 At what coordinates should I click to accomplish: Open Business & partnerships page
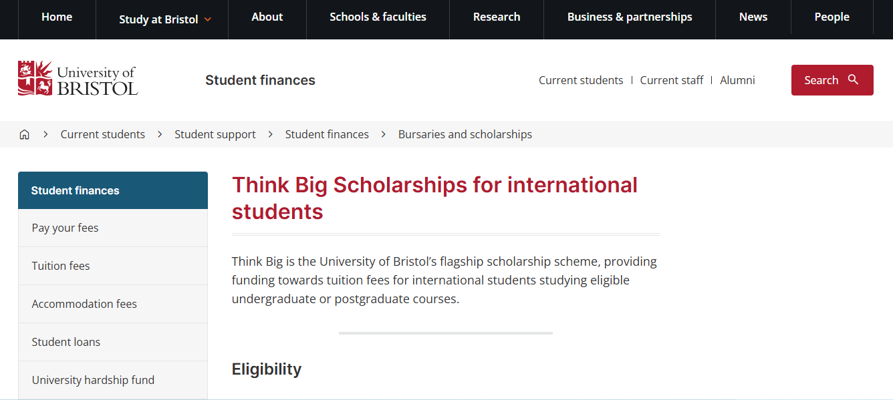pos(629,17)
